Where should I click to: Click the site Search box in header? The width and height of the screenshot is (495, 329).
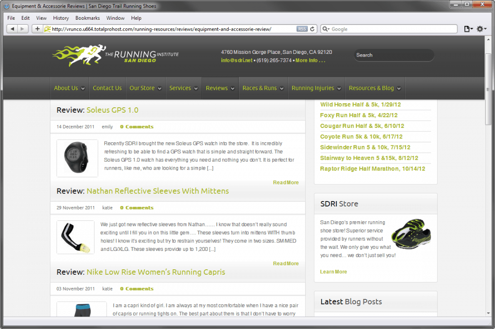tap(394, 55)
